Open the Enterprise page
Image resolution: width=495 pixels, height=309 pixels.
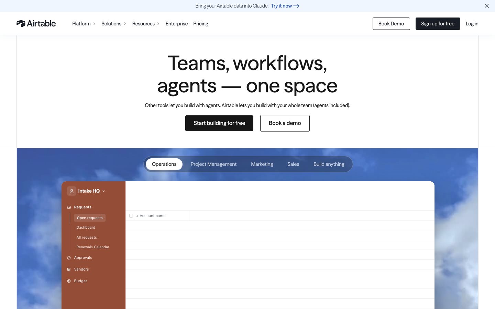(177, 24)
